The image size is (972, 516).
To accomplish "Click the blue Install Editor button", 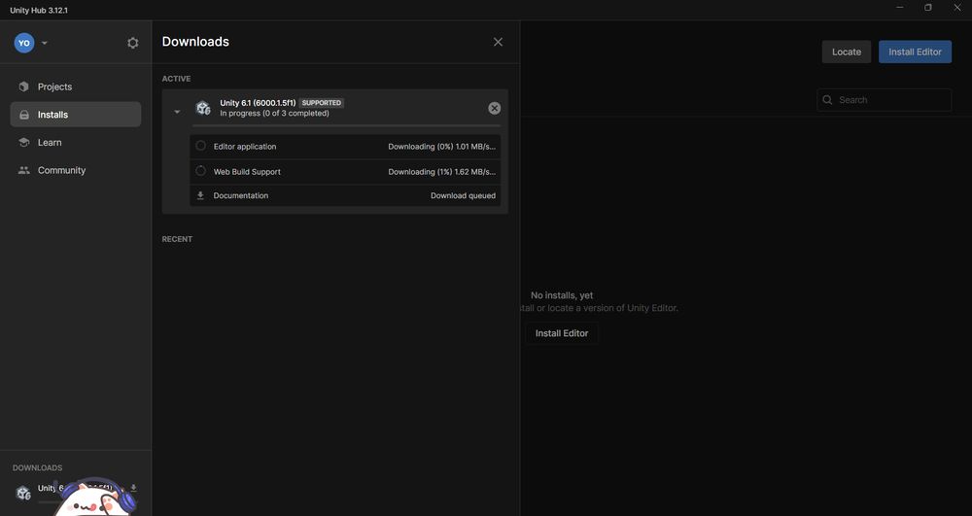I will tap(915, 52).
